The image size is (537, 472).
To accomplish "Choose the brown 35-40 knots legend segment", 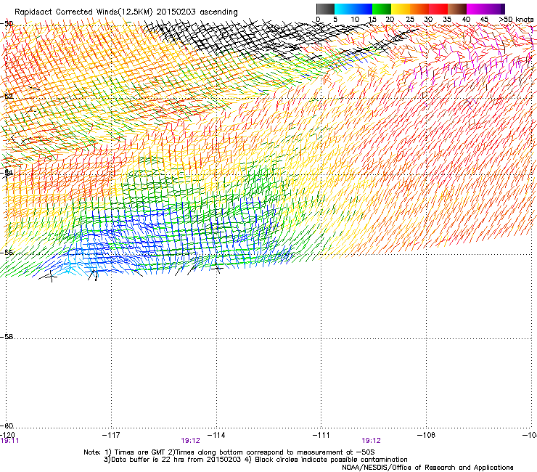I will 457,9.
